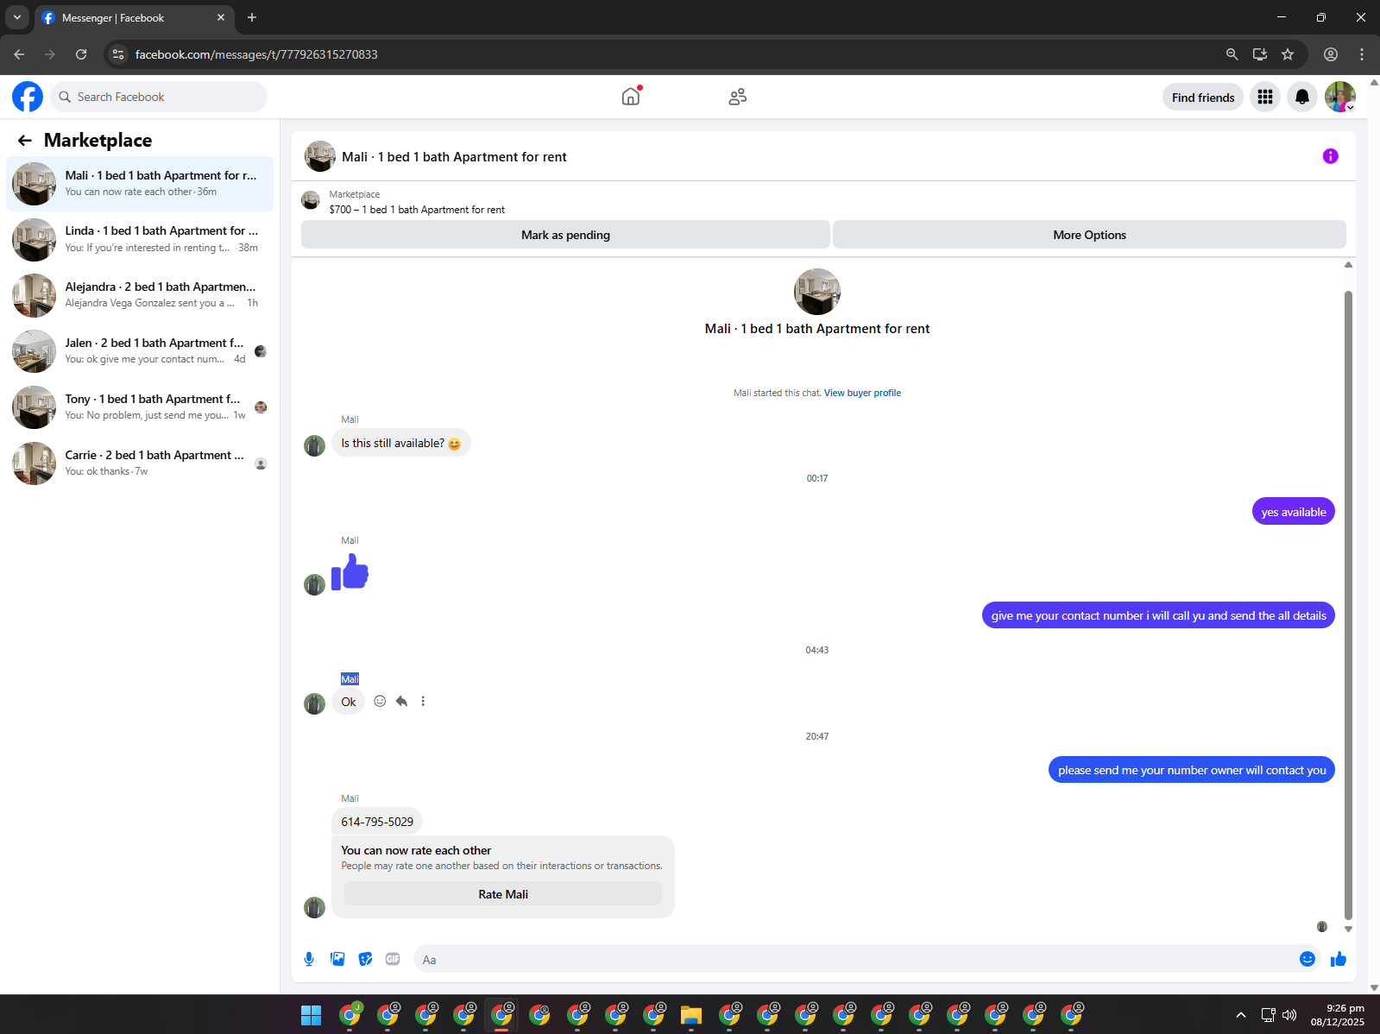Open the $700 Marketplace listing link
1380x1034 pixels.
point(417,210)
